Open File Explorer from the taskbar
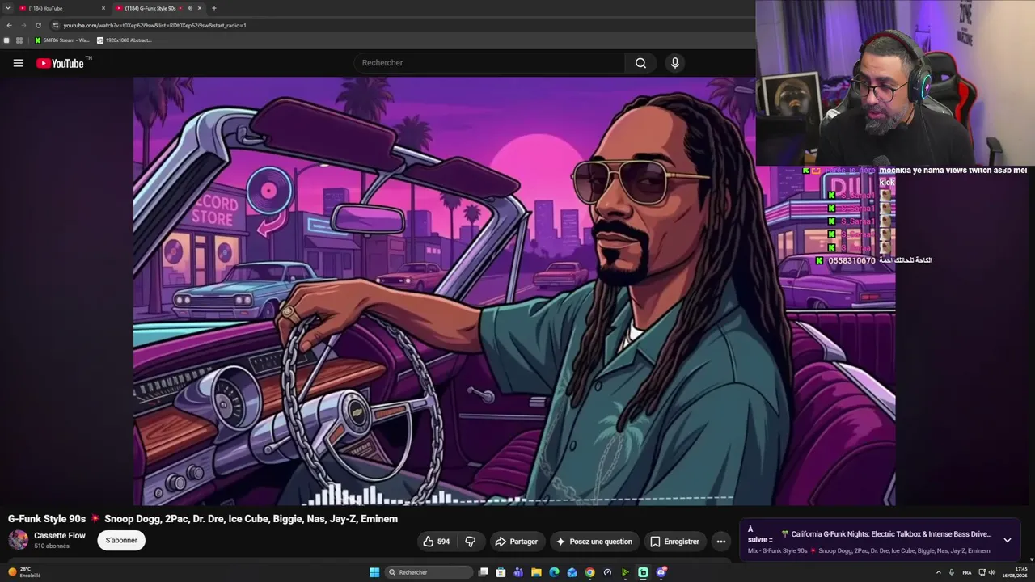The height and width of the screenshot is (582, 1035). 536,572
